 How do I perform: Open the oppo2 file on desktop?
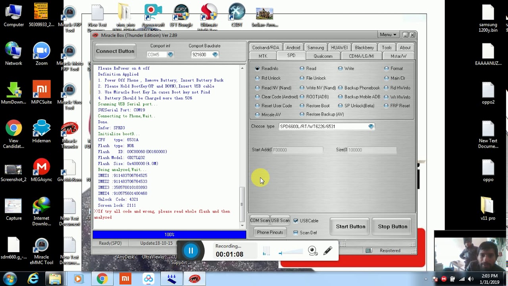pos(488,93)
